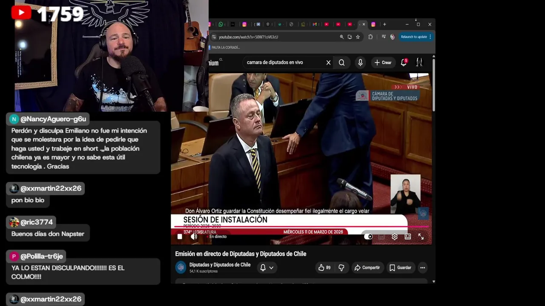Click the Crear button
Screen dimensions: 545x306
(x=383, y=62)
